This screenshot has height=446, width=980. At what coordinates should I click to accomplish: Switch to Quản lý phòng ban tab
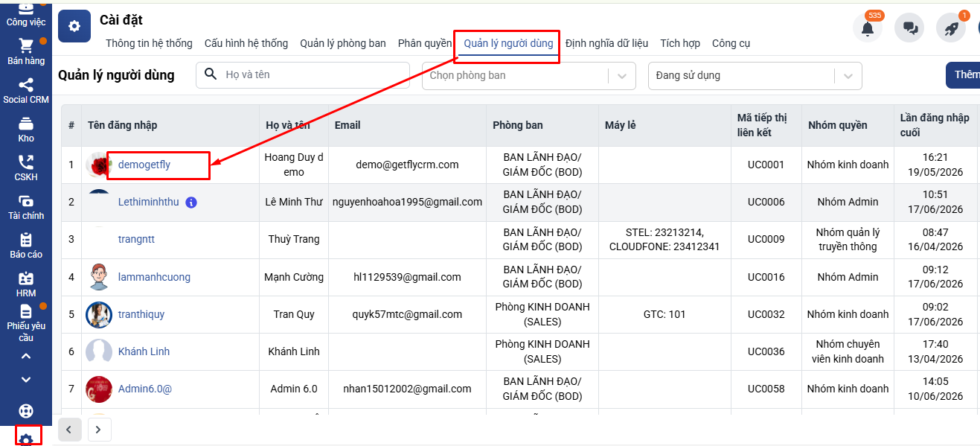pyautogui.click(x=343, y=43)
